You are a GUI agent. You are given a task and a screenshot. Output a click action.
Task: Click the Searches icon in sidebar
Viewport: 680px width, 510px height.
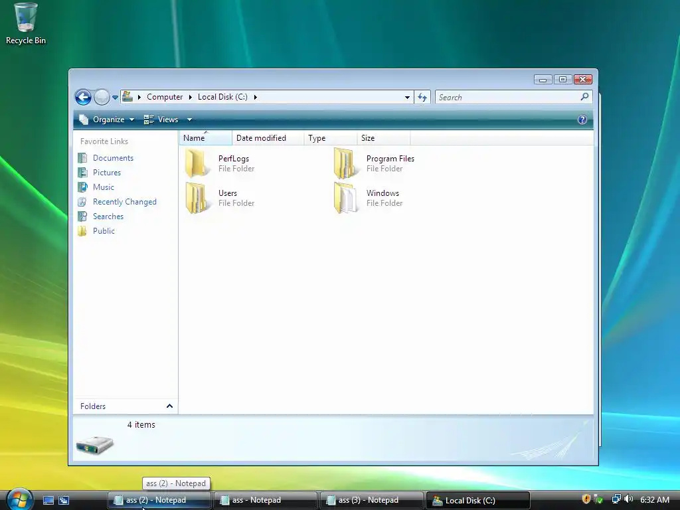[x=82, y=216]
